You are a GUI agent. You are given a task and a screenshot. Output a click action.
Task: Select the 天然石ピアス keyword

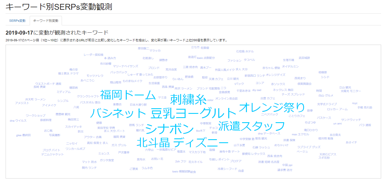(x=328, y=154)
